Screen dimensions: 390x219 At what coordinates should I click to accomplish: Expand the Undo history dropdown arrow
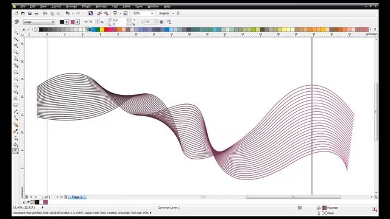coord(73,13)
